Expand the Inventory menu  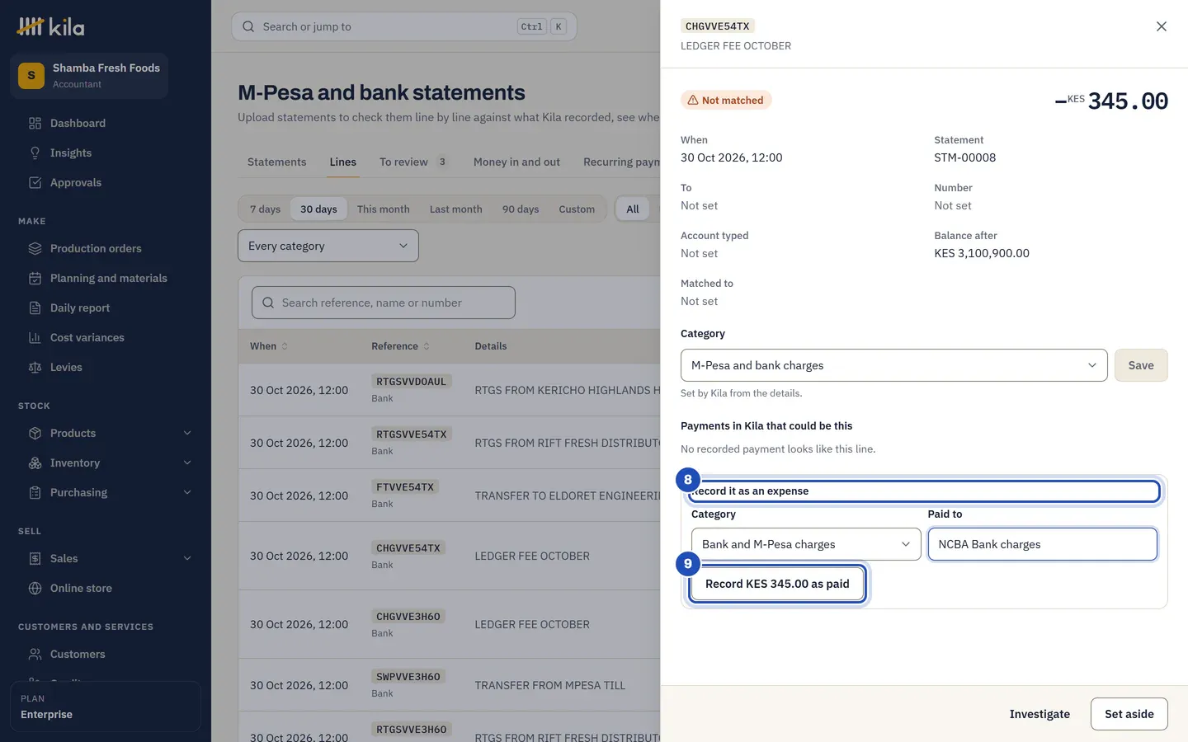(106, 463)
